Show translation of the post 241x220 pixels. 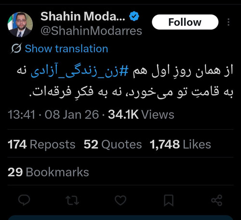67,49
